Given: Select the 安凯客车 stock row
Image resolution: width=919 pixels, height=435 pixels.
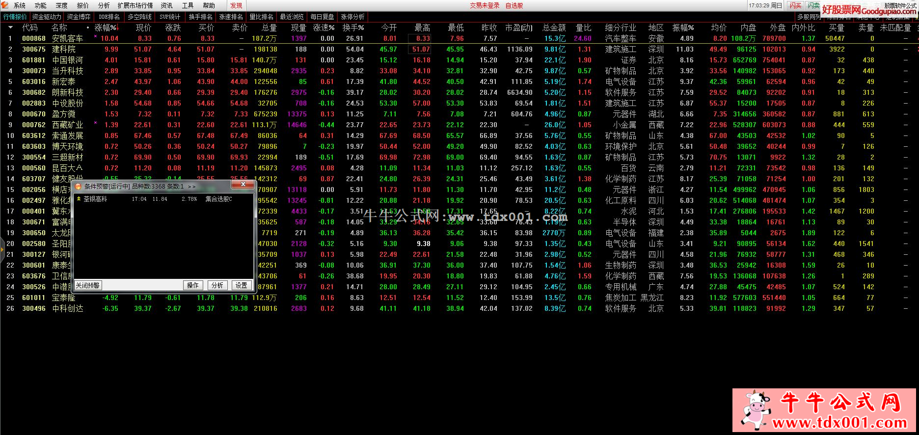Looking at the screenshot, I should click(x=67, y=38).
